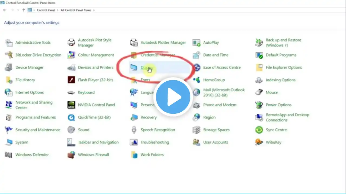Click the File History icon
The height and width of the screenshot is (194, 346).
9,80
